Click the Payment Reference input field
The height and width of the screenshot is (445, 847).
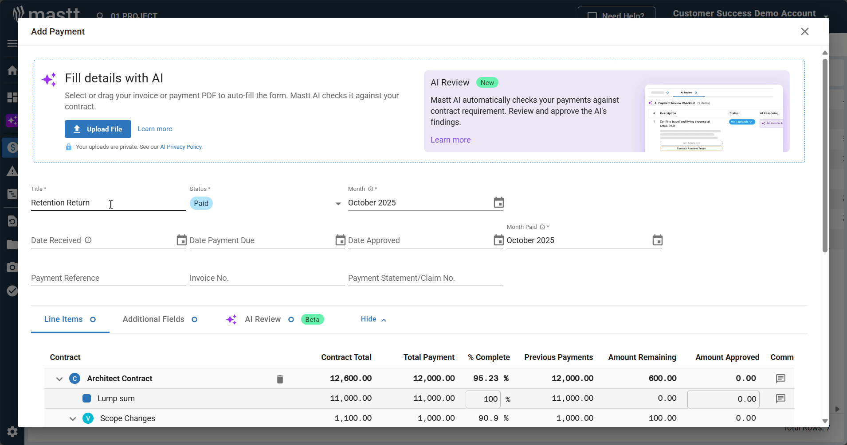(108, 278)
